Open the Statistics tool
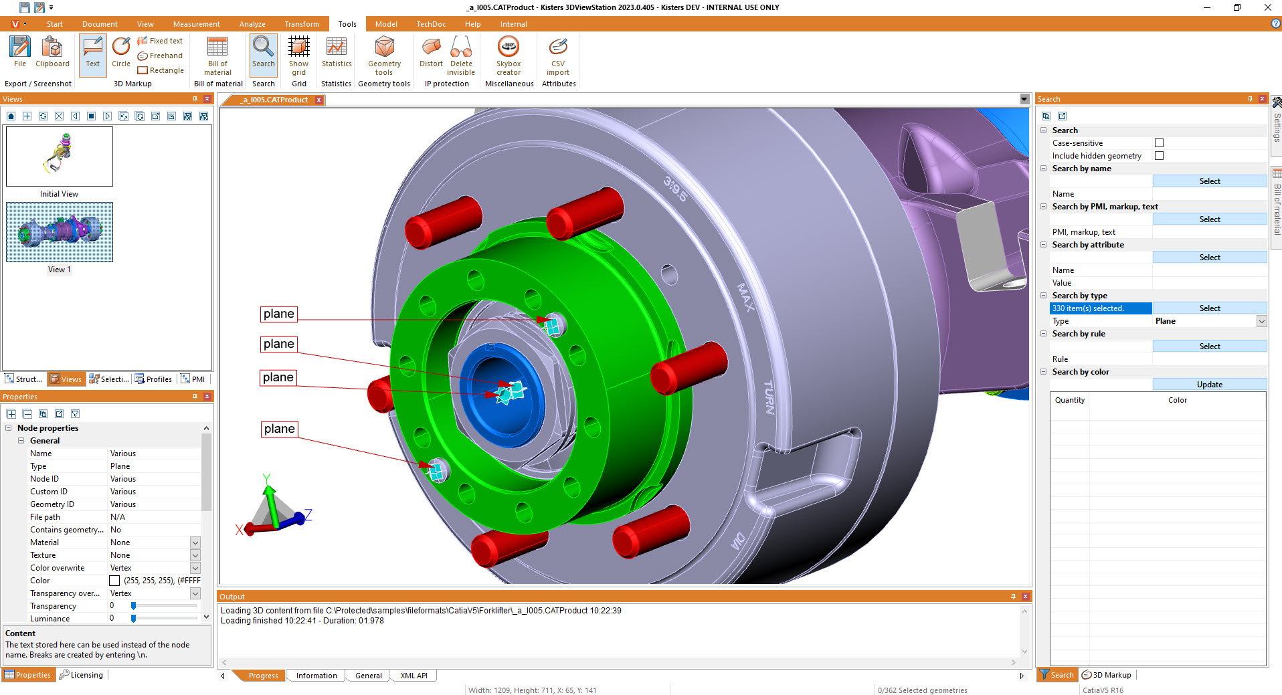Image resolution: width=1282 pixels, height=695 pixels. click(337, 53)
